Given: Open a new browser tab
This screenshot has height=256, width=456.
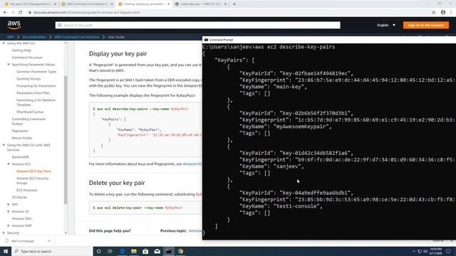Looking at the screenshot, I should point(234,4).
